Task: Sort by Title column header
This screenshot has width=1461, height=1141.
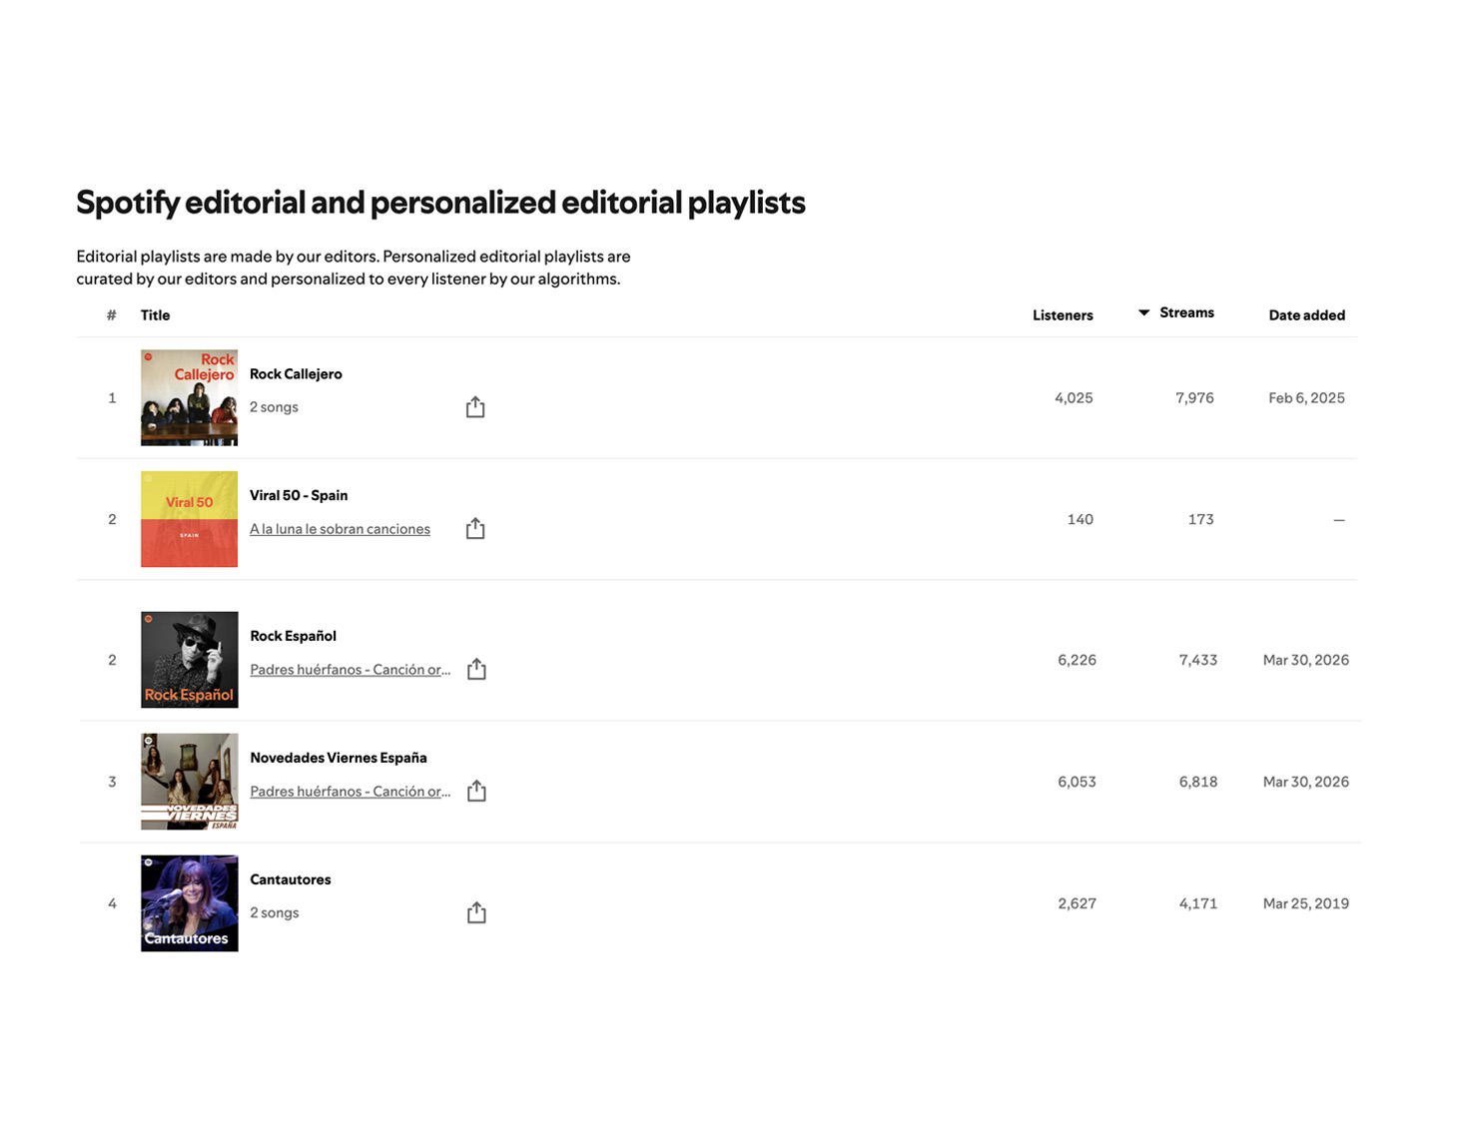Action: (x=155, y=315)
